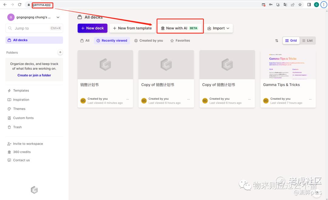Click the All decks page heading icon
The image size is (328, 200).
click(80, 17)
